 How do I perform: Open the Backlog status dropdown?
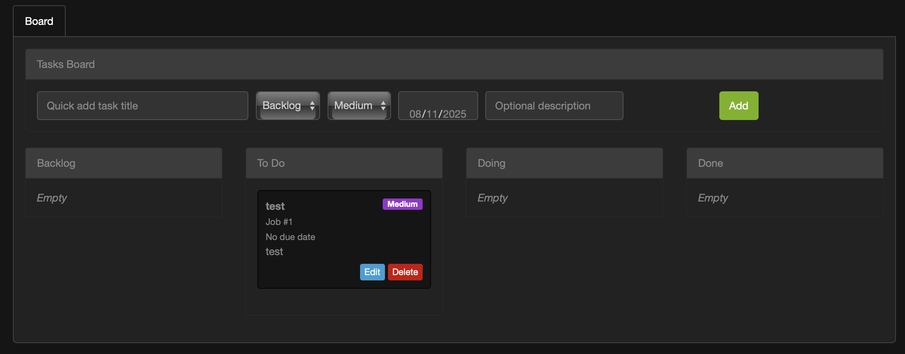[288, 106]
